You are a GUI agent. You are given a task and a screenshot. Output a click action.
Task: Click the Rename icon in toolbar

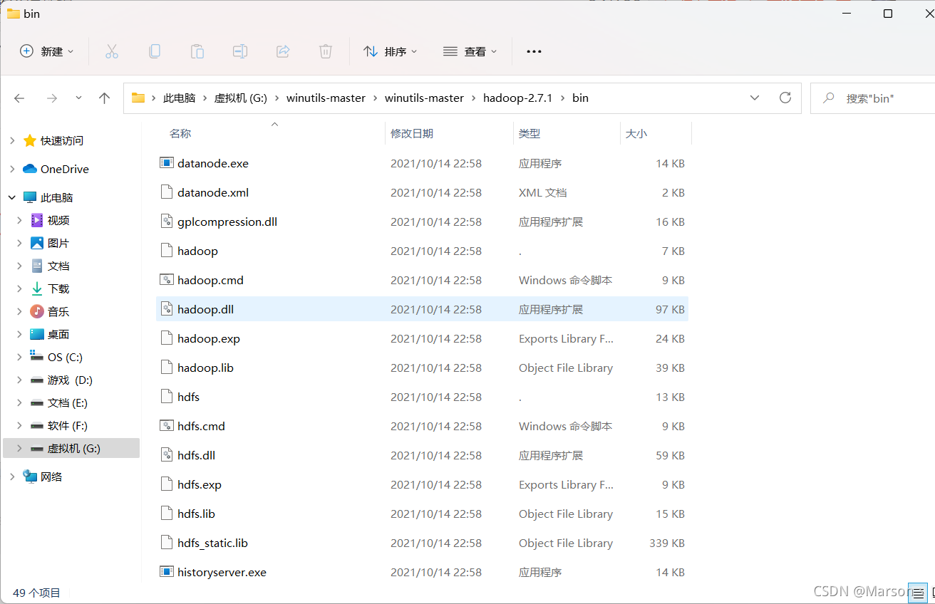pyautogui.click(x=240, y=51)
